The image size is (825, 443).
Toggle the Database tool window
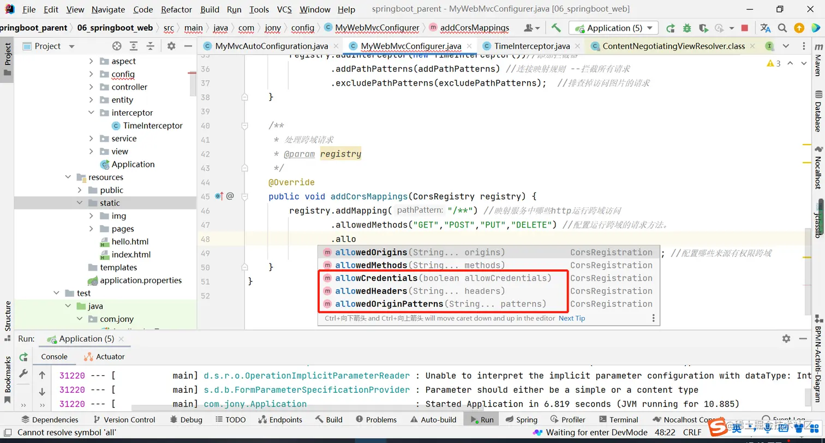tap(817, 112)
